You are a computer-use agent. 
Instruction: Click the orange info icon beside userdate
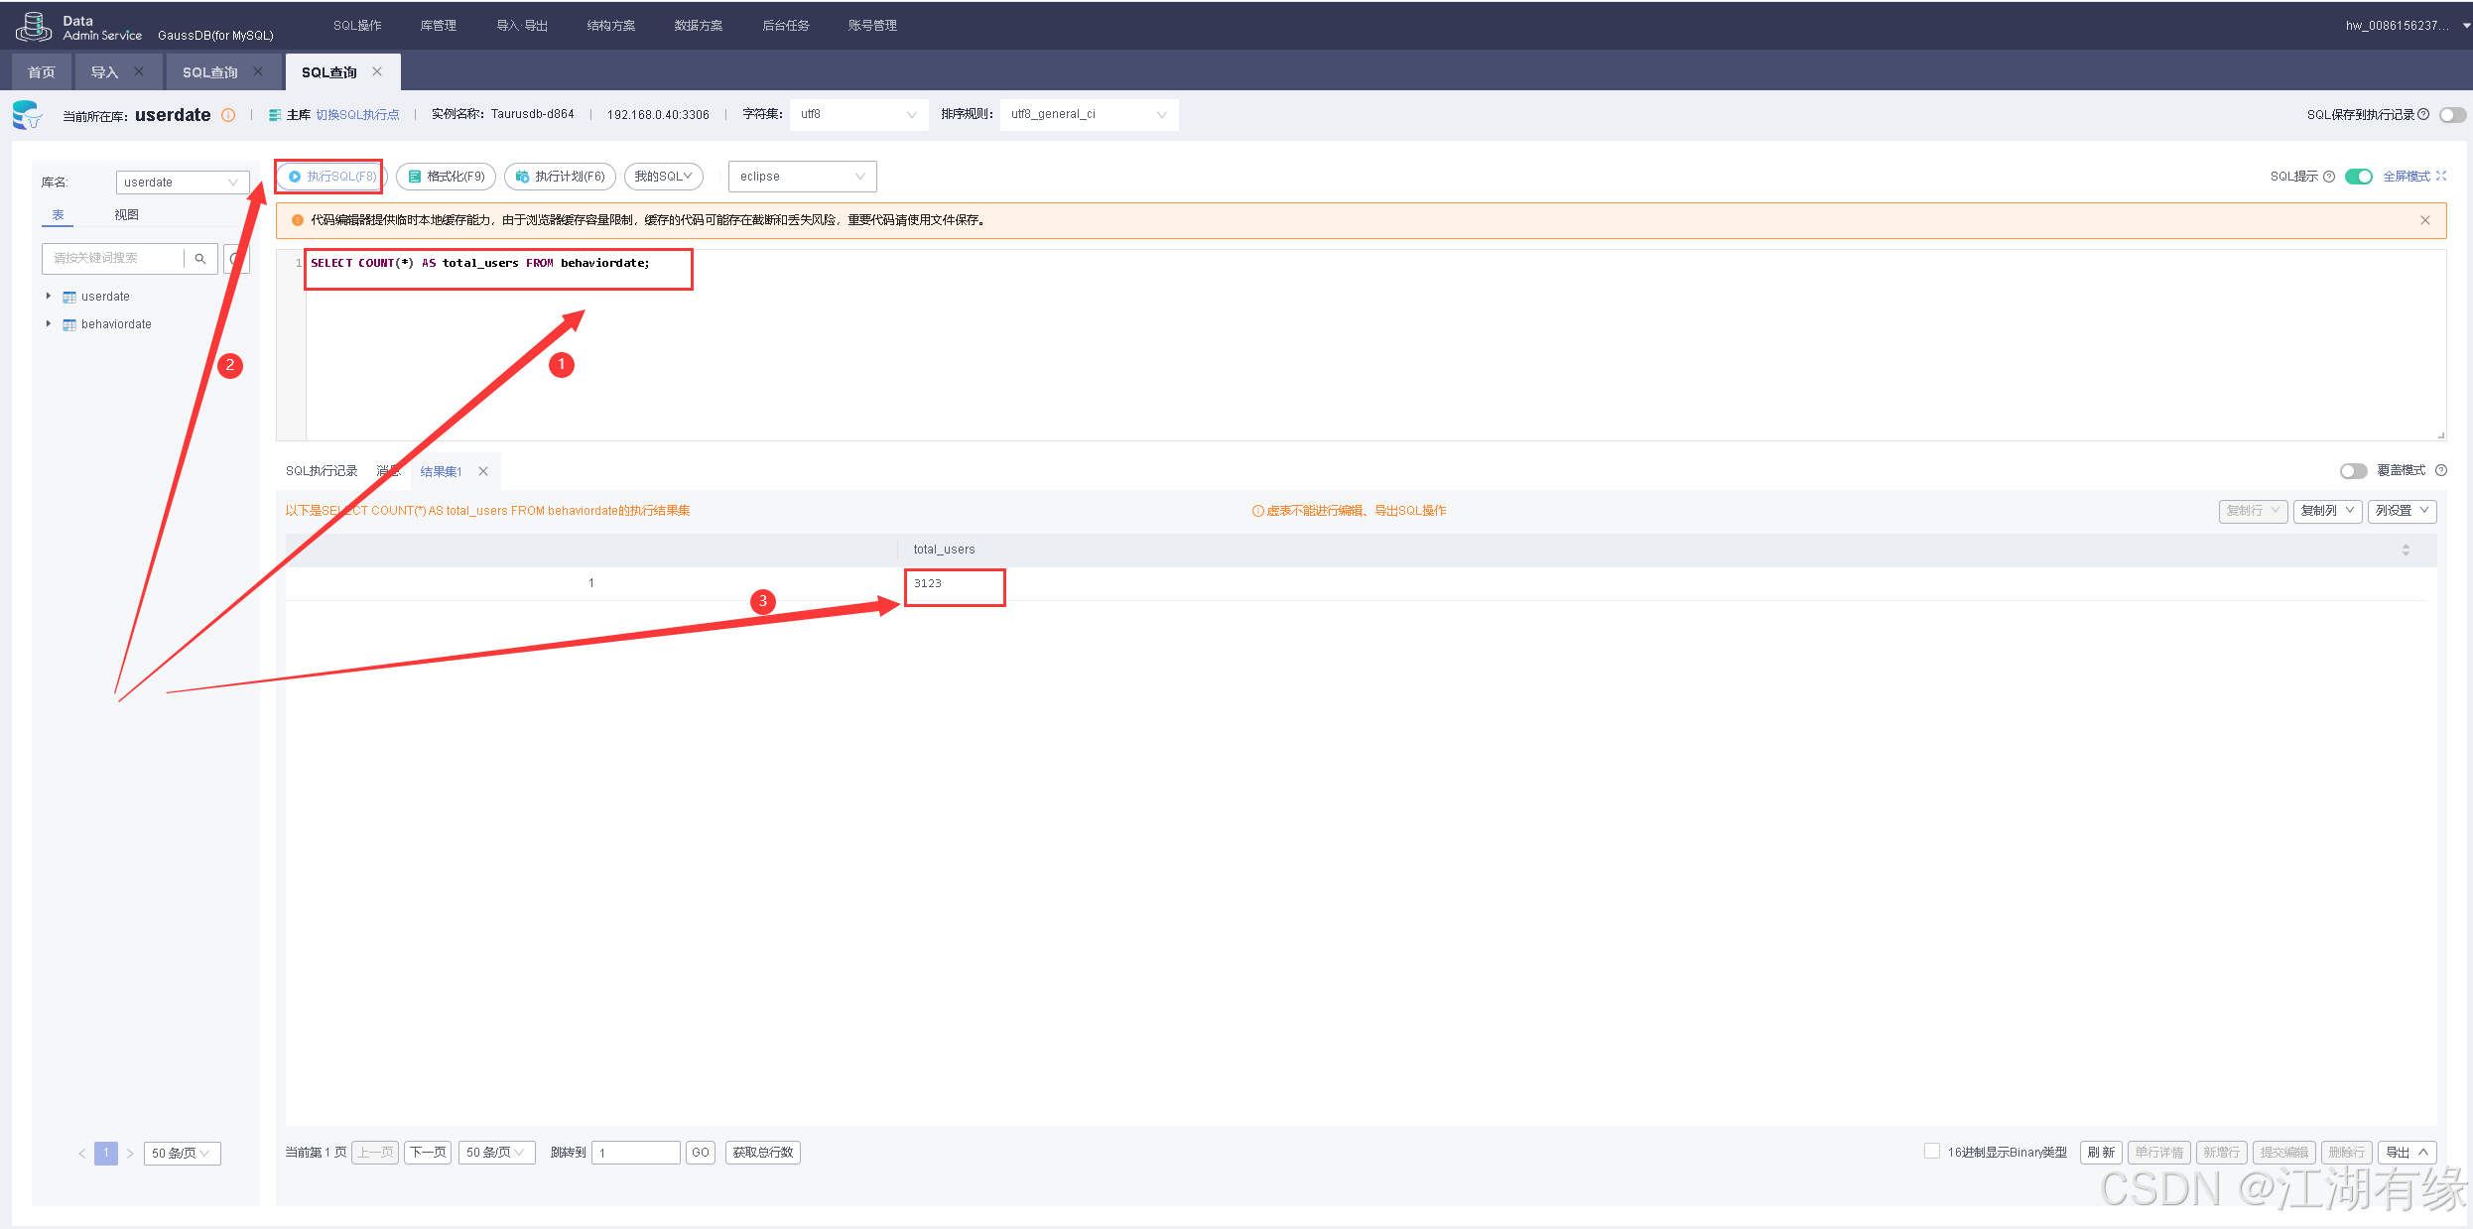click(x=228, y=115)
